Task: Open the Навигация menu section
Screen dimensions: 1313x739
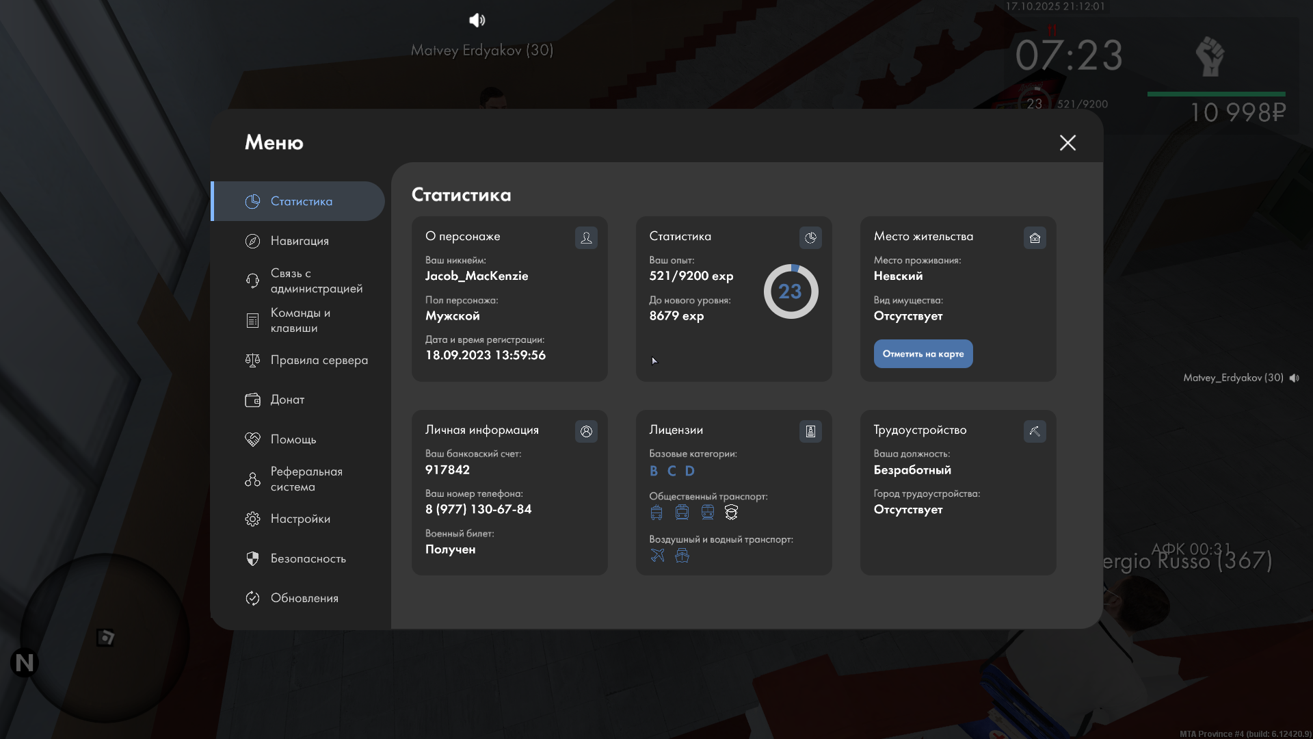Action: pos(299,241)
